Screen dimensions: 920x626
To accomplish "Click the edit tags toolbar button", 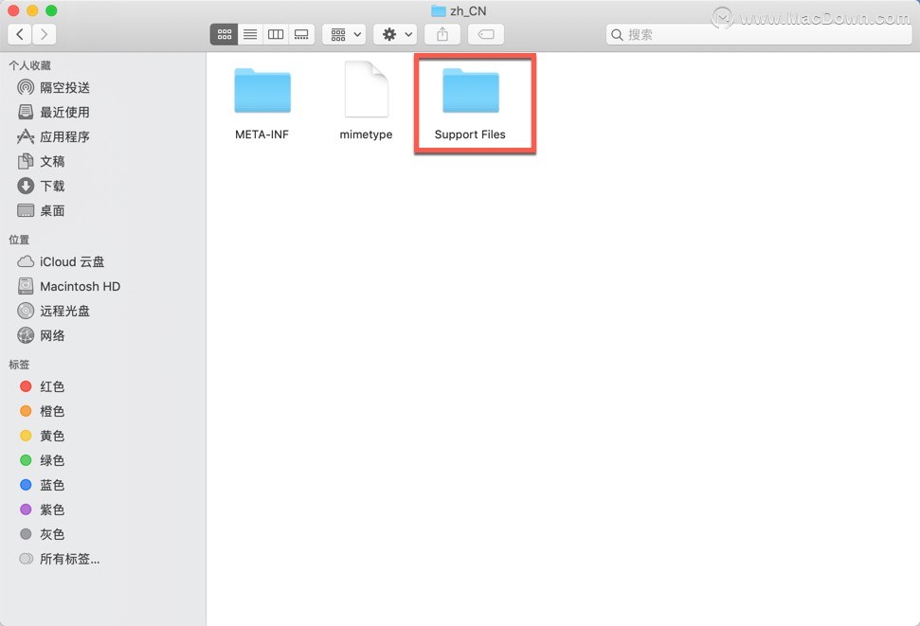I will point(486,35).
